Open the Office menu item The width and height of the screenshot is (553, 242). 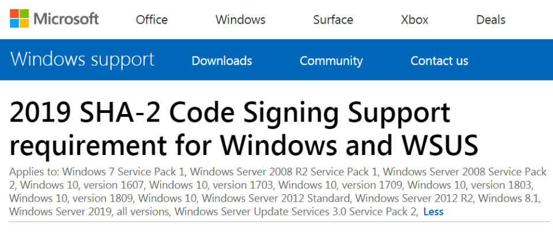tap(151, 20)
